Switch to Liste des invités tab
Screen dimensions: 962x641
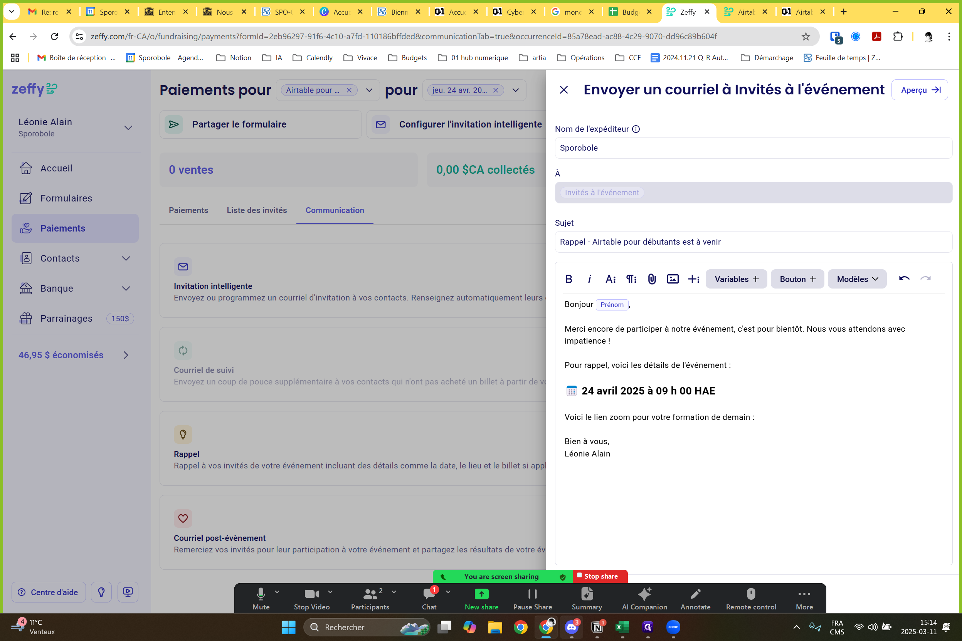[257, 210]
